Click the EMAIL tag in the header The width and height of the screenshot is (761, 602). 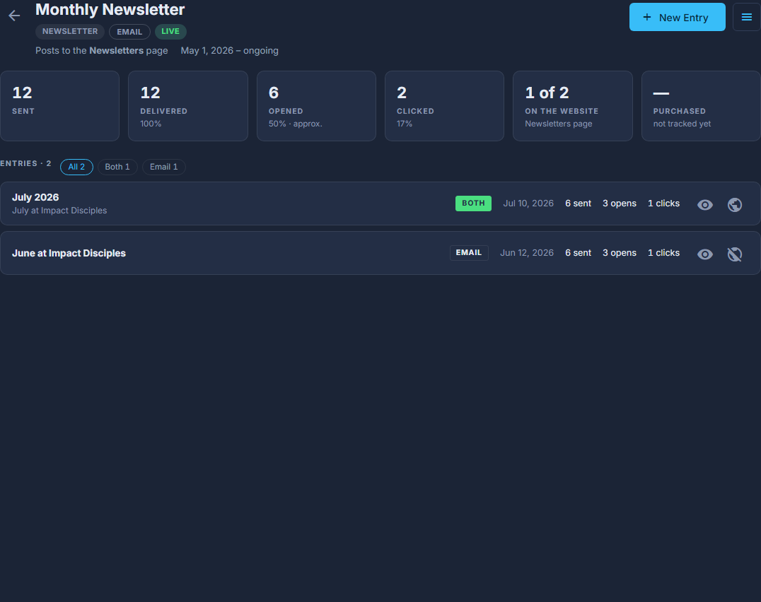coord(129,32)
